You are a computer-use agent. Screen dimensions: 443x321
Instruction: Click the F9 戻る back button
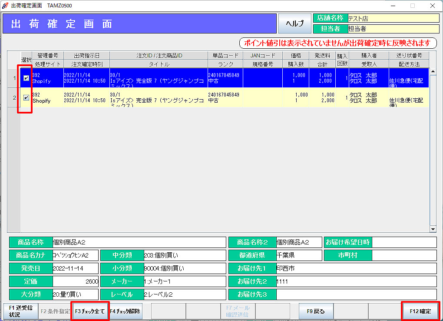click(x=316, y=311)
